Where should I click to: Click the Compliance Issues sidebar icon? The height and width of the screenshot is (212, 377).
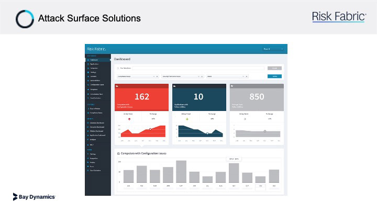click(88, 113)
